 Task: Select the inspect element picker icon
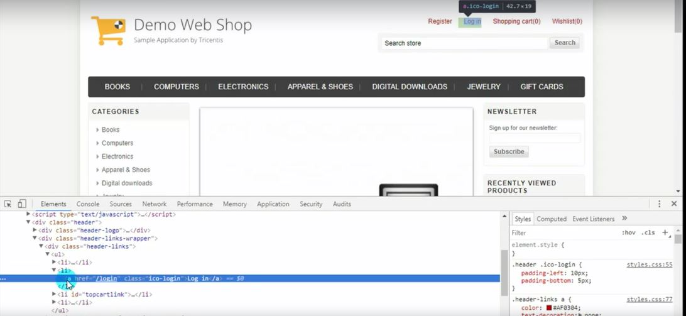(x=8, y=204)
